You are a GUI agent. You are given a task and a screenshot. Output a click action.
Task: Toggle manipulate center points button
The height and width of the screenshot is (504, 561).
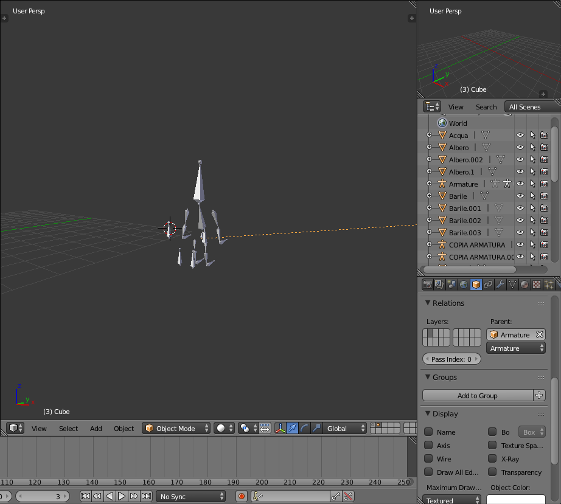click(x=265, y=428)
